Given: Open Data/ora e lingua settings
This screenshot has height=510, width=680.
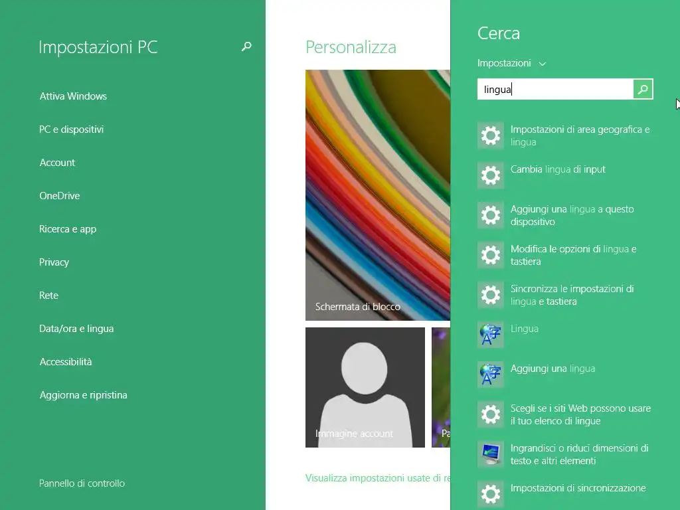Looking at the screenshot, I should point(76,329).
